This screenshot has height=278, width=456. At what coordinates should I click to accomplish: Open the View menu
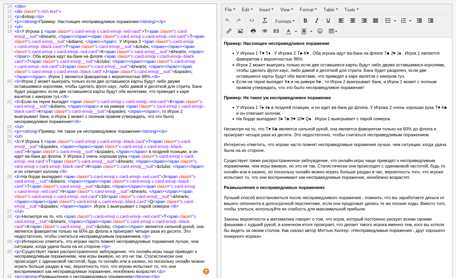coord(287,10)
